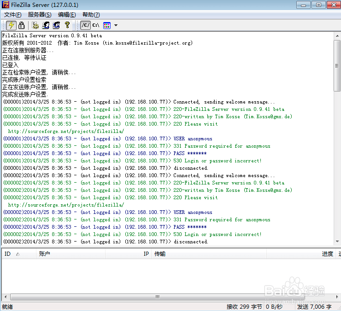Maximize the FileZilla Server window
The height and width of the screenshot is (311, 341).
pyautogui.click(x=318, y=5)
